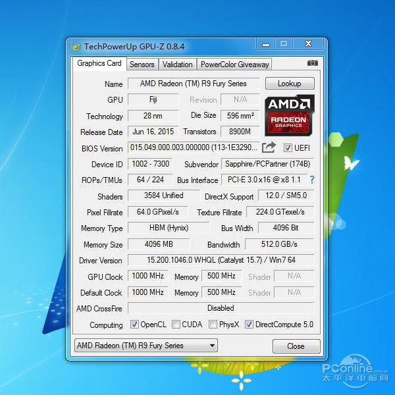The image size is (395, 395).
Task: Click the Bus Interface field PCI-E 3.0
Action: tap(264, 180)
